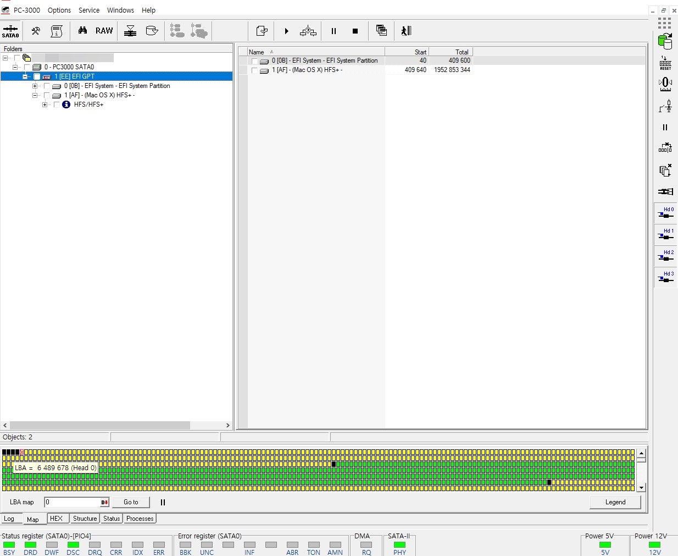The height and width of the screenshot is (556, 678).
Task: Toggle head Hd 0
Action: (665, 213)
